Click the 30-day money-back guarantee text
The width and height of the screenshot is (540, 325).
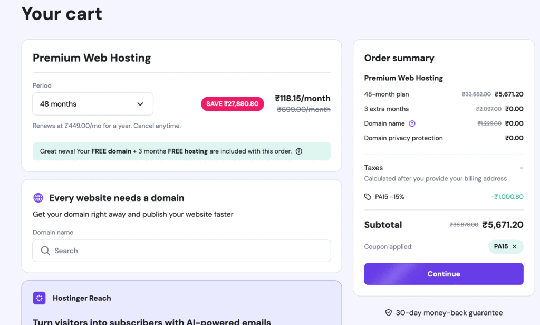tap(449, 312)
